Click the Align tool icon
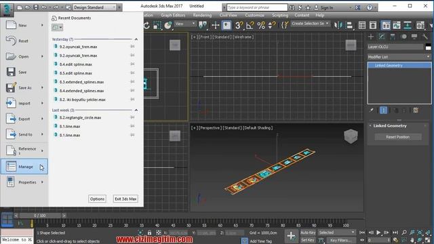 point(350,26)
